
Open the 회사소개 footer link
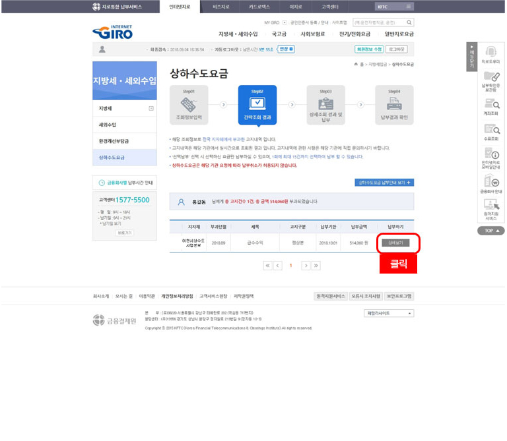coord(101,296)
